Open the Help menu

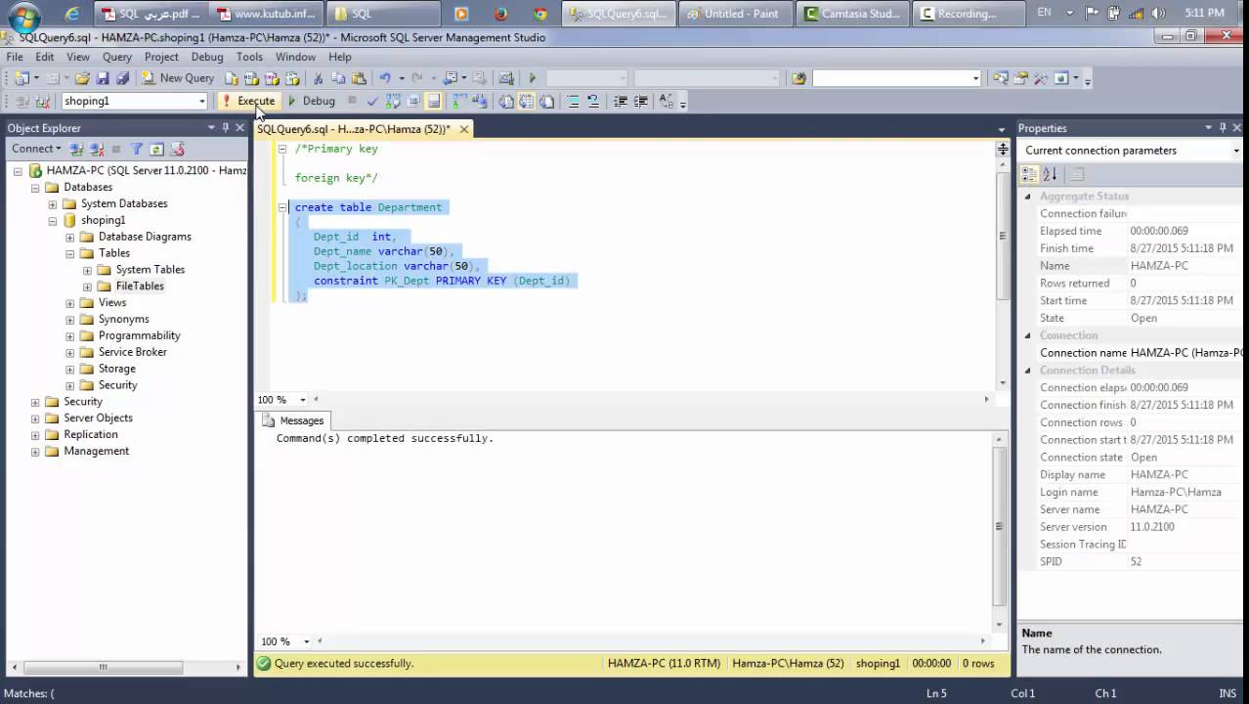pos(340,57)
